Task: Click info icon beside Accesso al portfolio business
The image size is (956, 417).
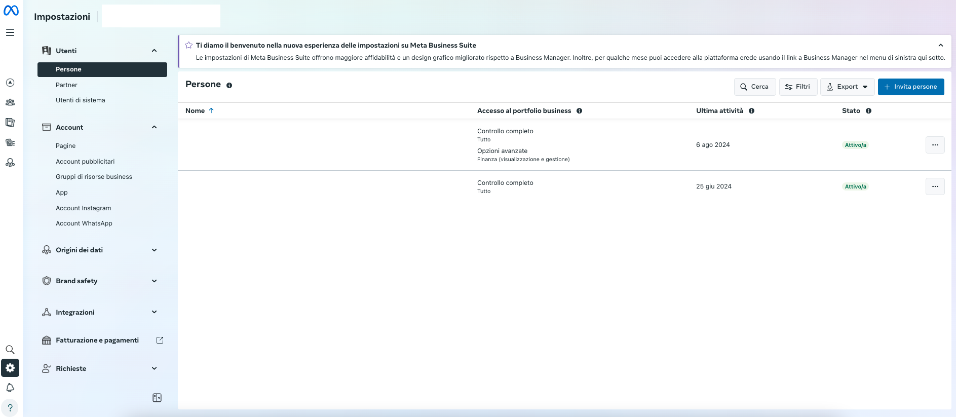Action: coord(579,111)
